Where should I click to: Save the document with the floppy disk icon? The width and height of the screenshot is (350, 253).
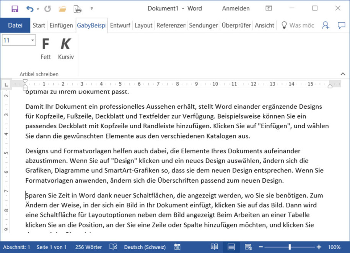pos(15,9)
